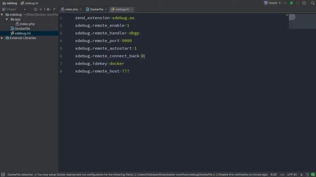Image resolution: width=316 pixels, height=177 pixels.
Task: Click the n/a status bar entry
Action: 282,175
